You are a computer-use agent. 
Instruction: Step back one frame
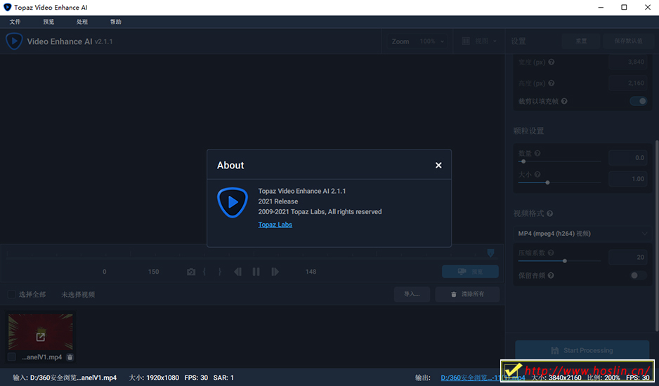(237, 272)
